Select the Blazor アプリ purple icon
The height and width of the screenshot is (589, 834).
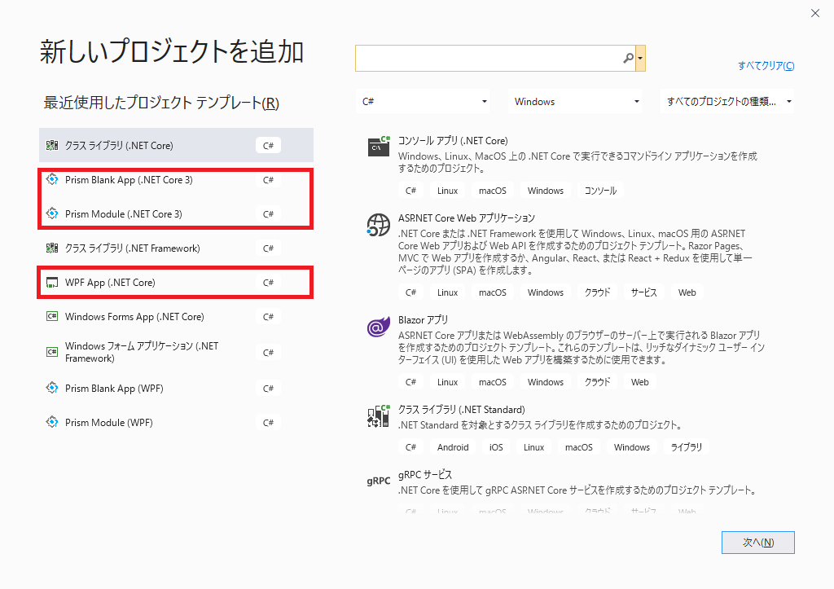[x=378, y=327]
